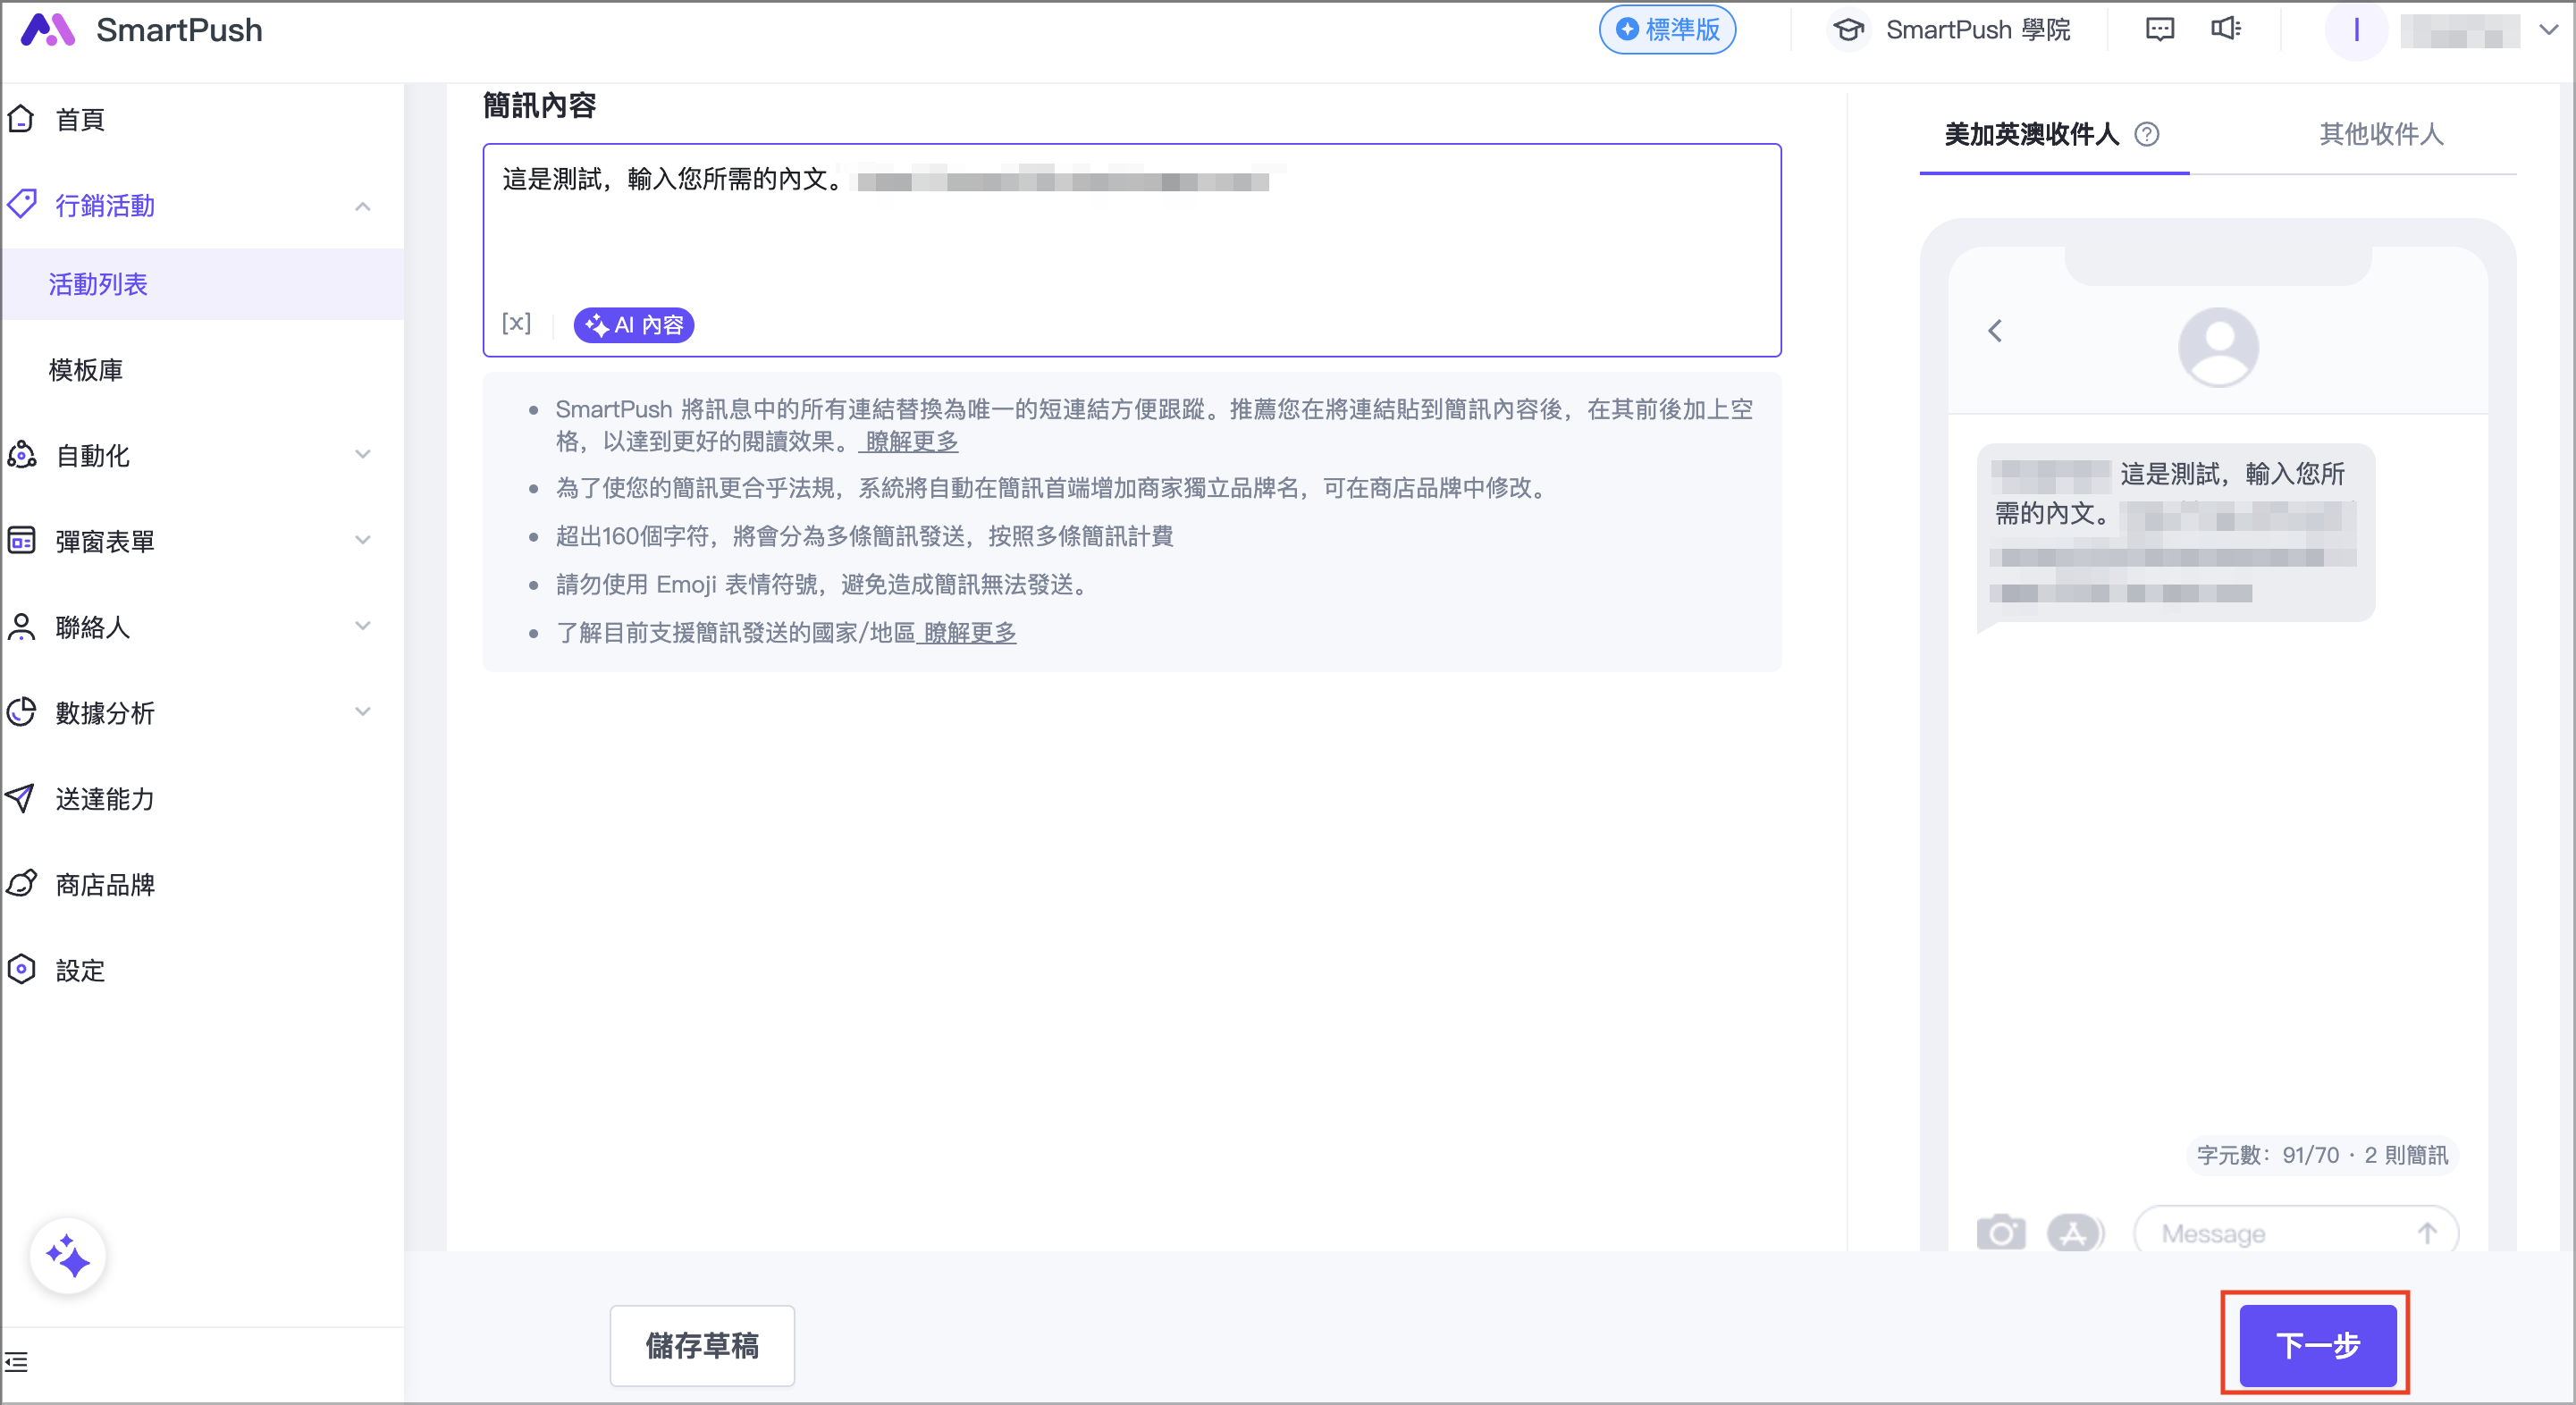Click back arrow in the phone preview
This screenshot has width=2576, height=1405.
[1995, 331]
